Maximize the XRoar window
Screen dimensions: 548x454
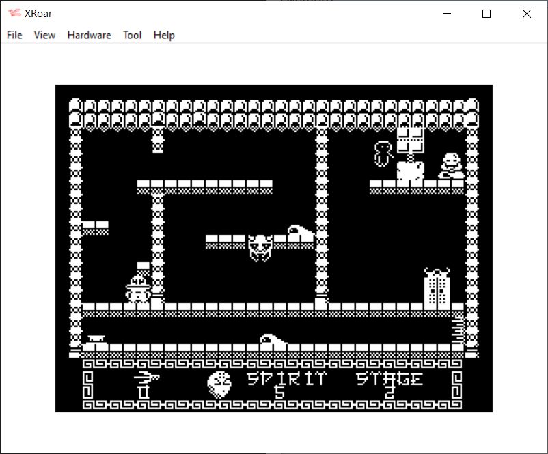pyautogui.click(x=487, y=14)
